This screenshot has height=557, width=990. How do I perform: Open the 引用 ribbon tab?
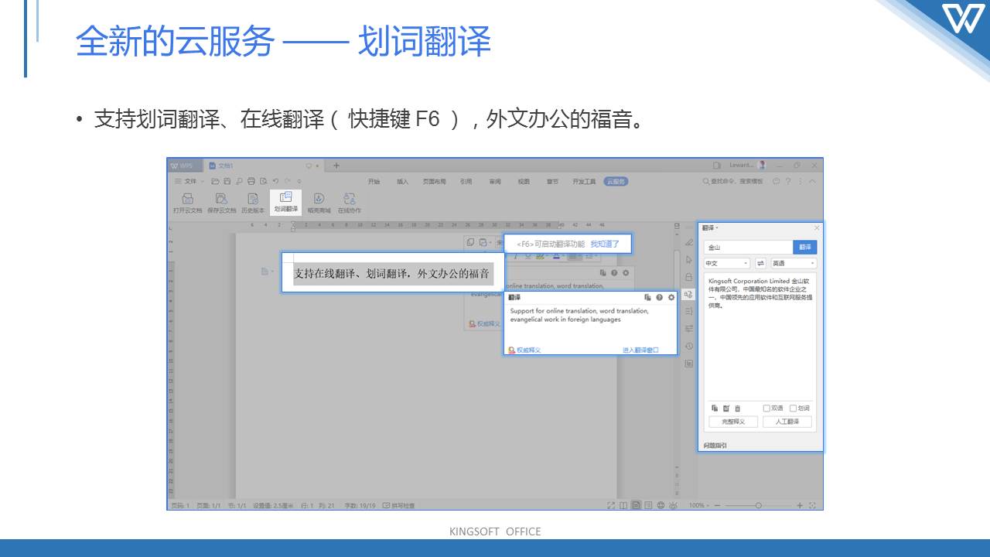(x=466, y=182)
